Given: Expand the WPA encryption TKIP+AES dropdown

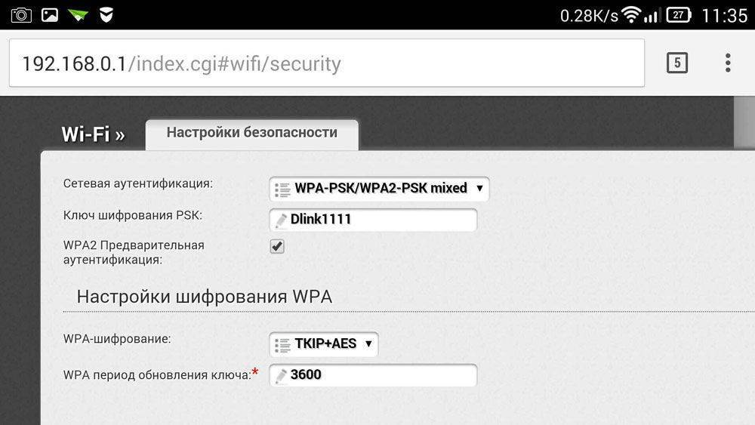Looking at the screenshot, I should [324, 344].
